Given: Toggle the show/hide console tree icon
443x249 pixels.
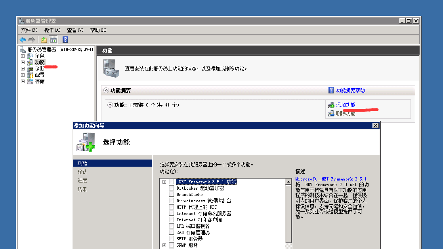Looking at the screenshot, I should pos(53,40).
